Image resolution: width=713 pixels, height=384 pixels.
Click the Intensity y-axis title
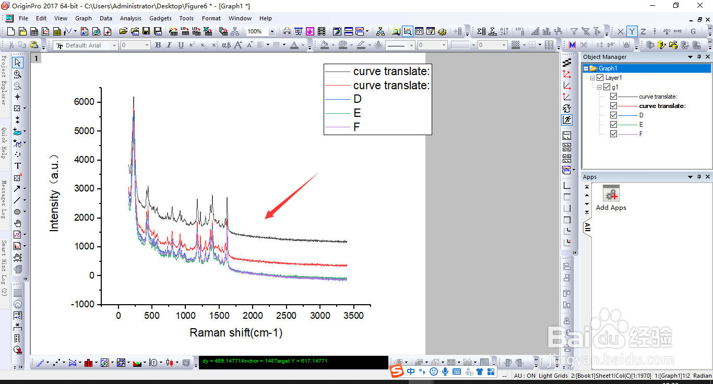click(54, 193)
